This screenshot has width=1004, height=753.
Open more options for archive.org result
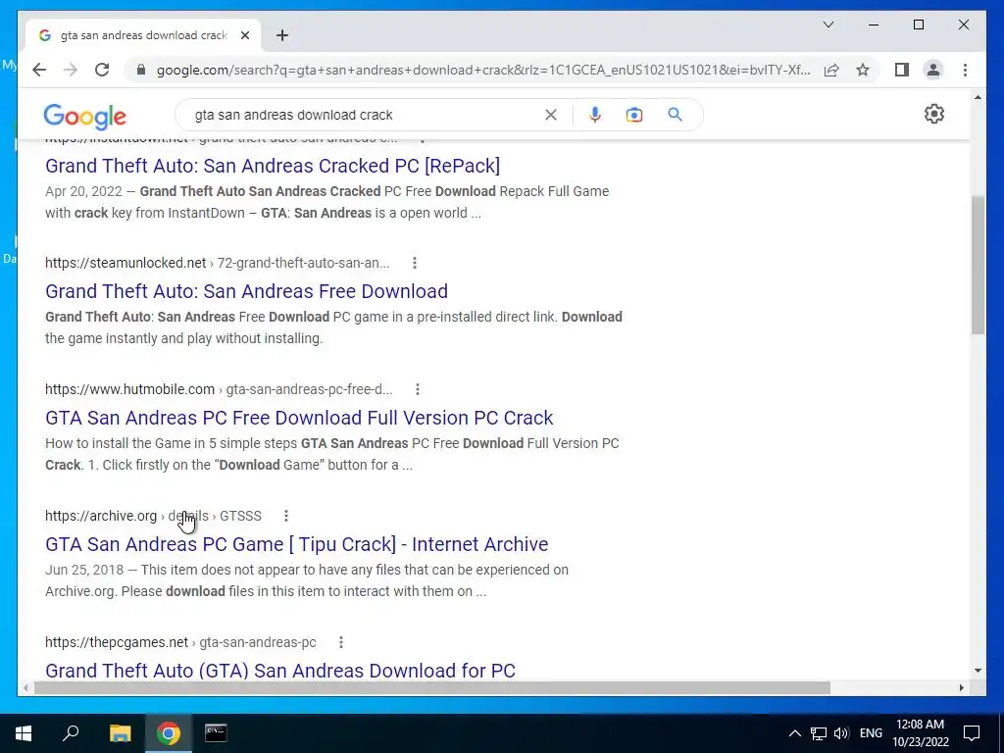(x=286, y=516)
